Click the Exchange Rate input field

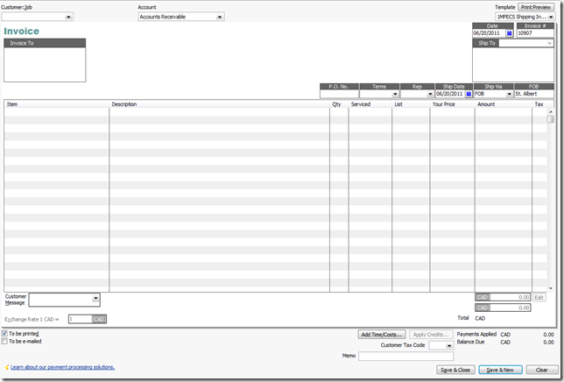coord(80,319)
